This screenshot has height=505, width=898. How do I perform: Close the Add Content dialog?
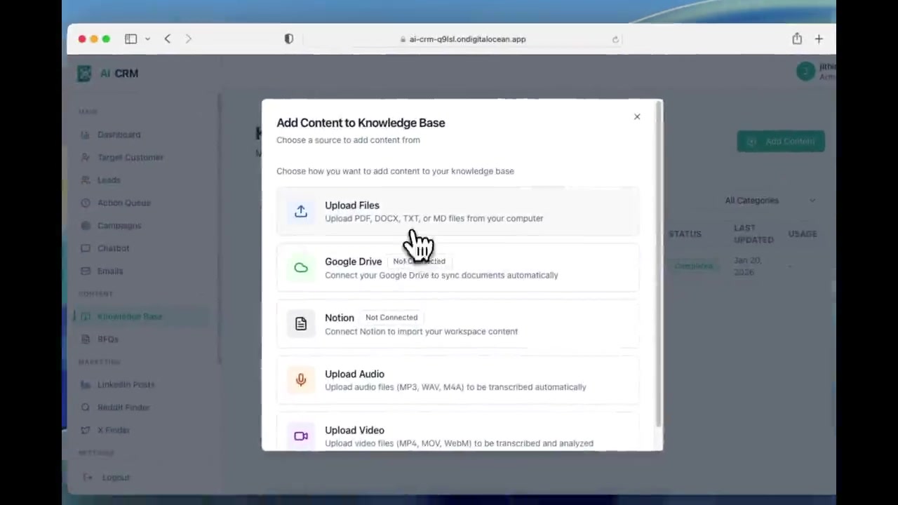click(637, 117)
